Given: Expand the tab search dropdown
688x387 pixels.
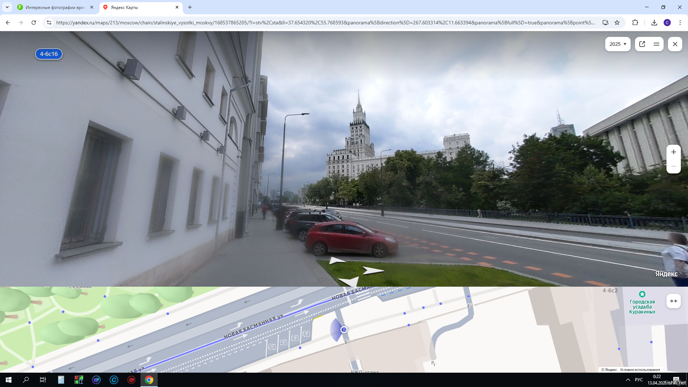Looking at the screenshot, I should (x=7, y=7).
